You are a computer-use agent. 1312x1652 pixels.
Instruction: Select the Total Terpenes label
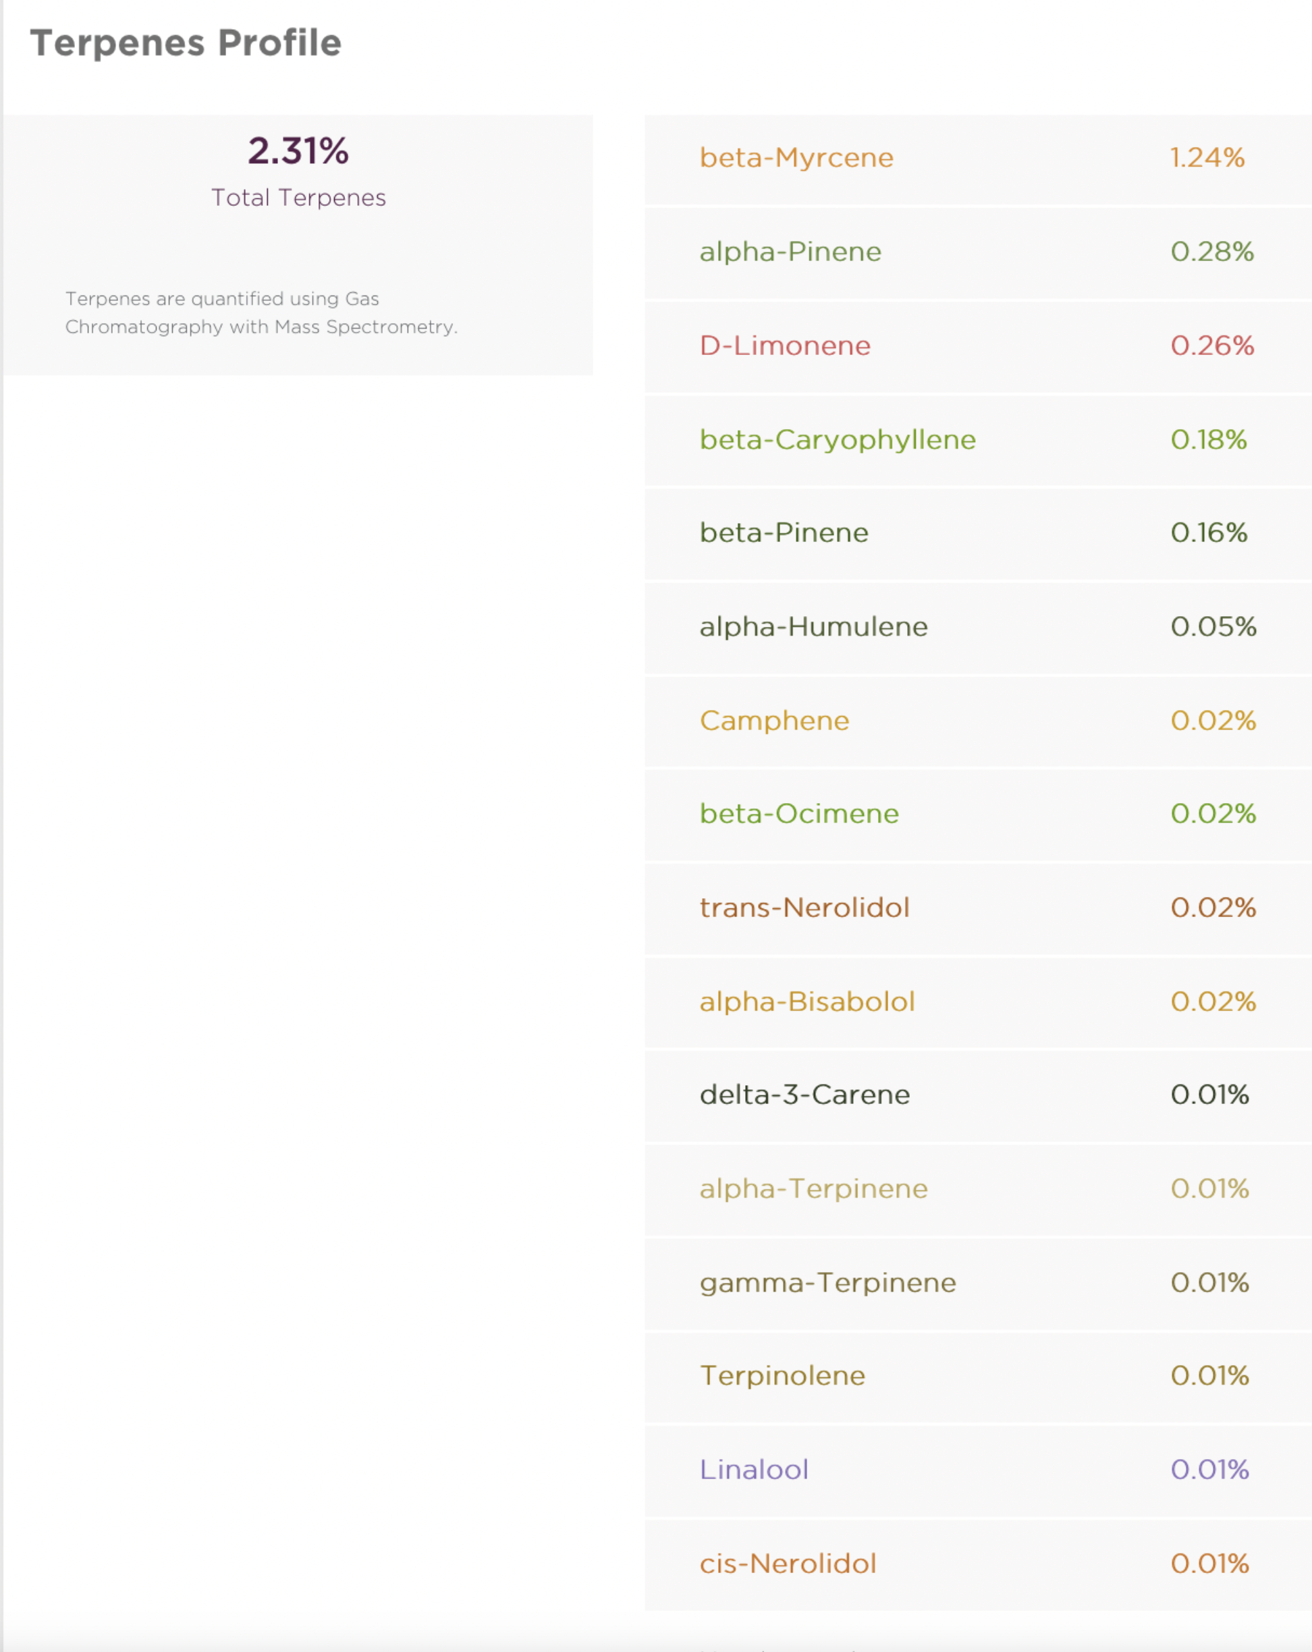click(x=298, y=198)
